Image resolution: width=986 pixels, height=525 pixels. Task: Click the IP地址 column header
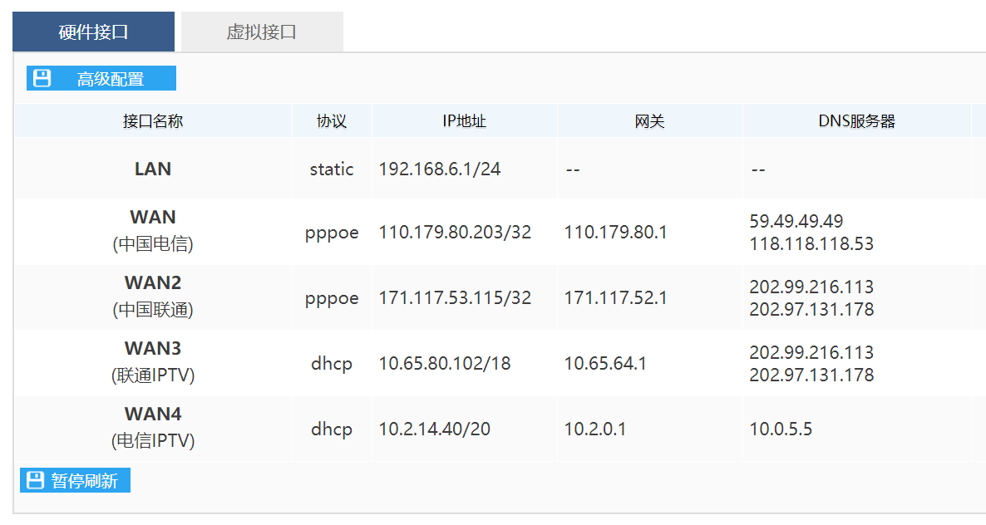(464, 121)
